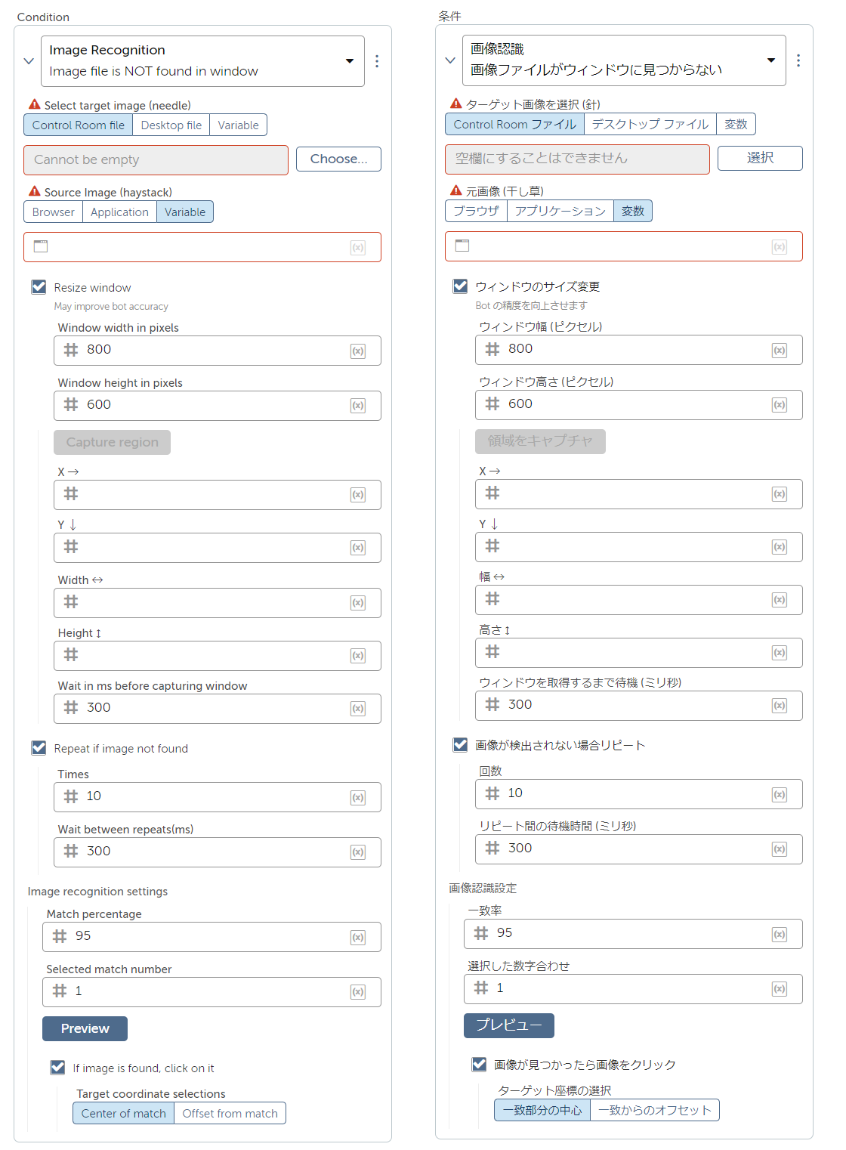
Task: Insert variable icon in Match percentage field
Action: click(x=358, y=938)
